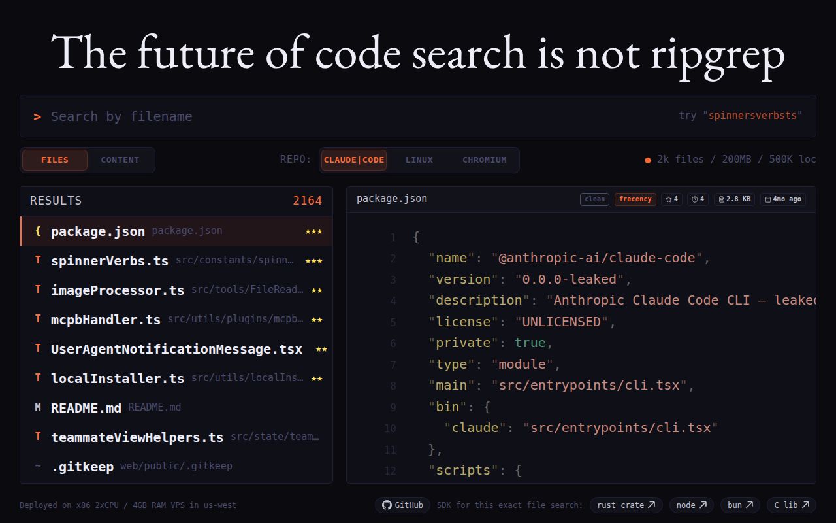Click the two-star rating on UserAgentNotificationMessage.tsx row

click(321, 349)
